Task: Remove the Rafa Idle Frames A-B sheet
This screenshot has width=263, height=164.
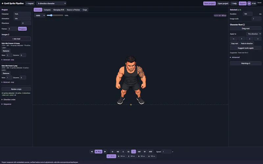Action: pos(6,51)
